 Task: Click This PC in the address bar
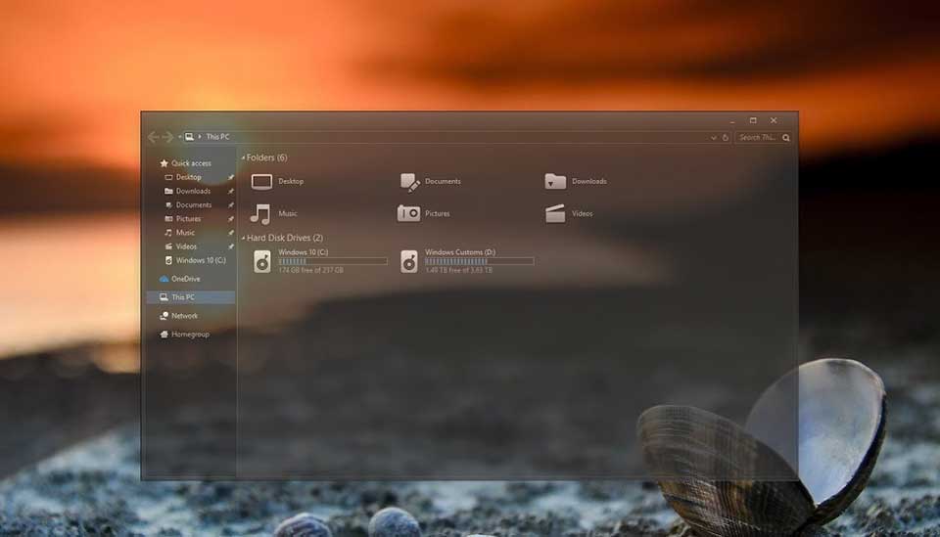[217, 137]
